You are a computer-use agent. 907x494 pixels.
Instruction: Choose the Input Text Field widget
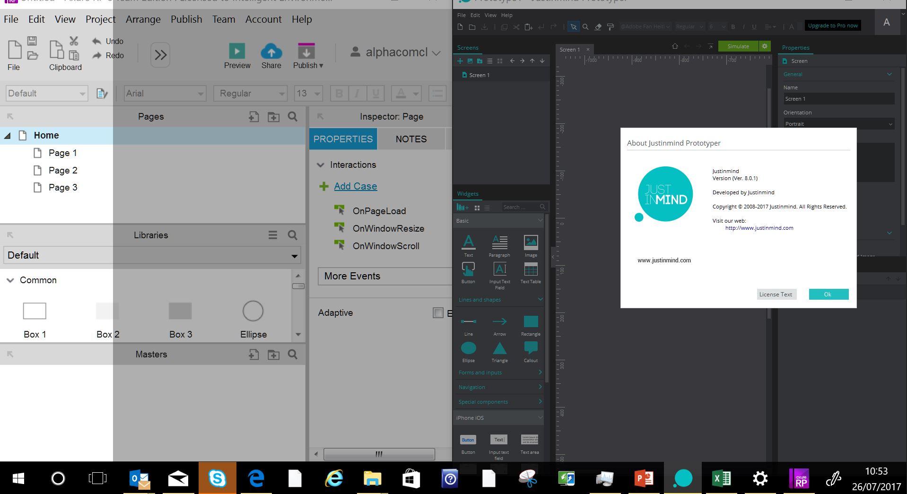point(499,269)
